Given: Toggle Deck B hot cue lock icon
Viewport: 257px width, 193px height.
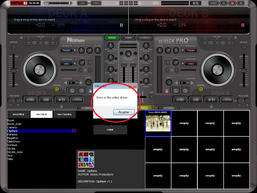Looking at the screenshot, I should coord(235,37).
